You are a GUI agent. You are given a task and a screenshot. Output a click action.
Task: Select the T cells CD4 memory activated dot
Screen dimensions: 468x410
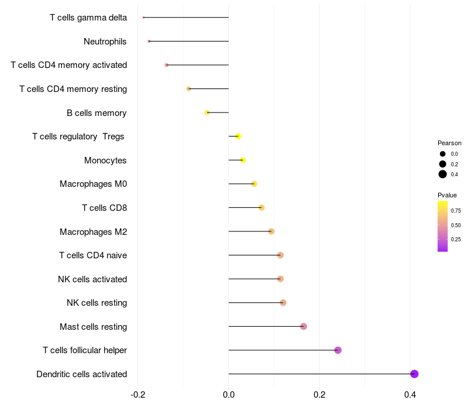(167, 65)
